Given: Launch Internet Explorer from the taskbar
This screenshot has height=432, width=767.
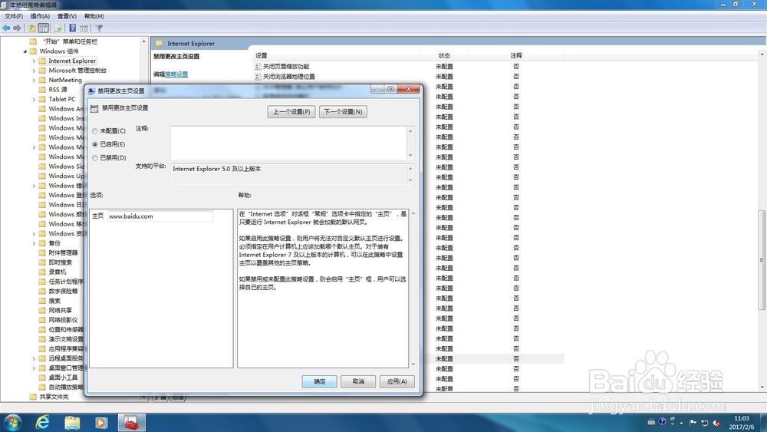Looking at the screenshot, I should tap(42, 423).
